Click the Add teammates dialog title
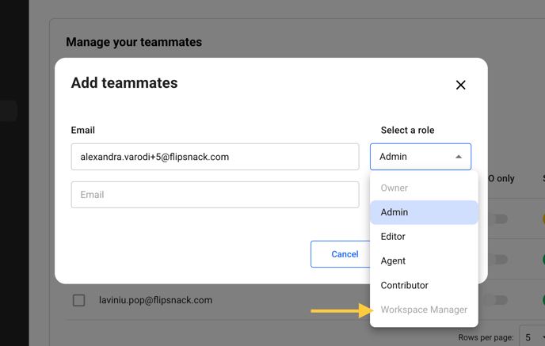 (124, 83)
